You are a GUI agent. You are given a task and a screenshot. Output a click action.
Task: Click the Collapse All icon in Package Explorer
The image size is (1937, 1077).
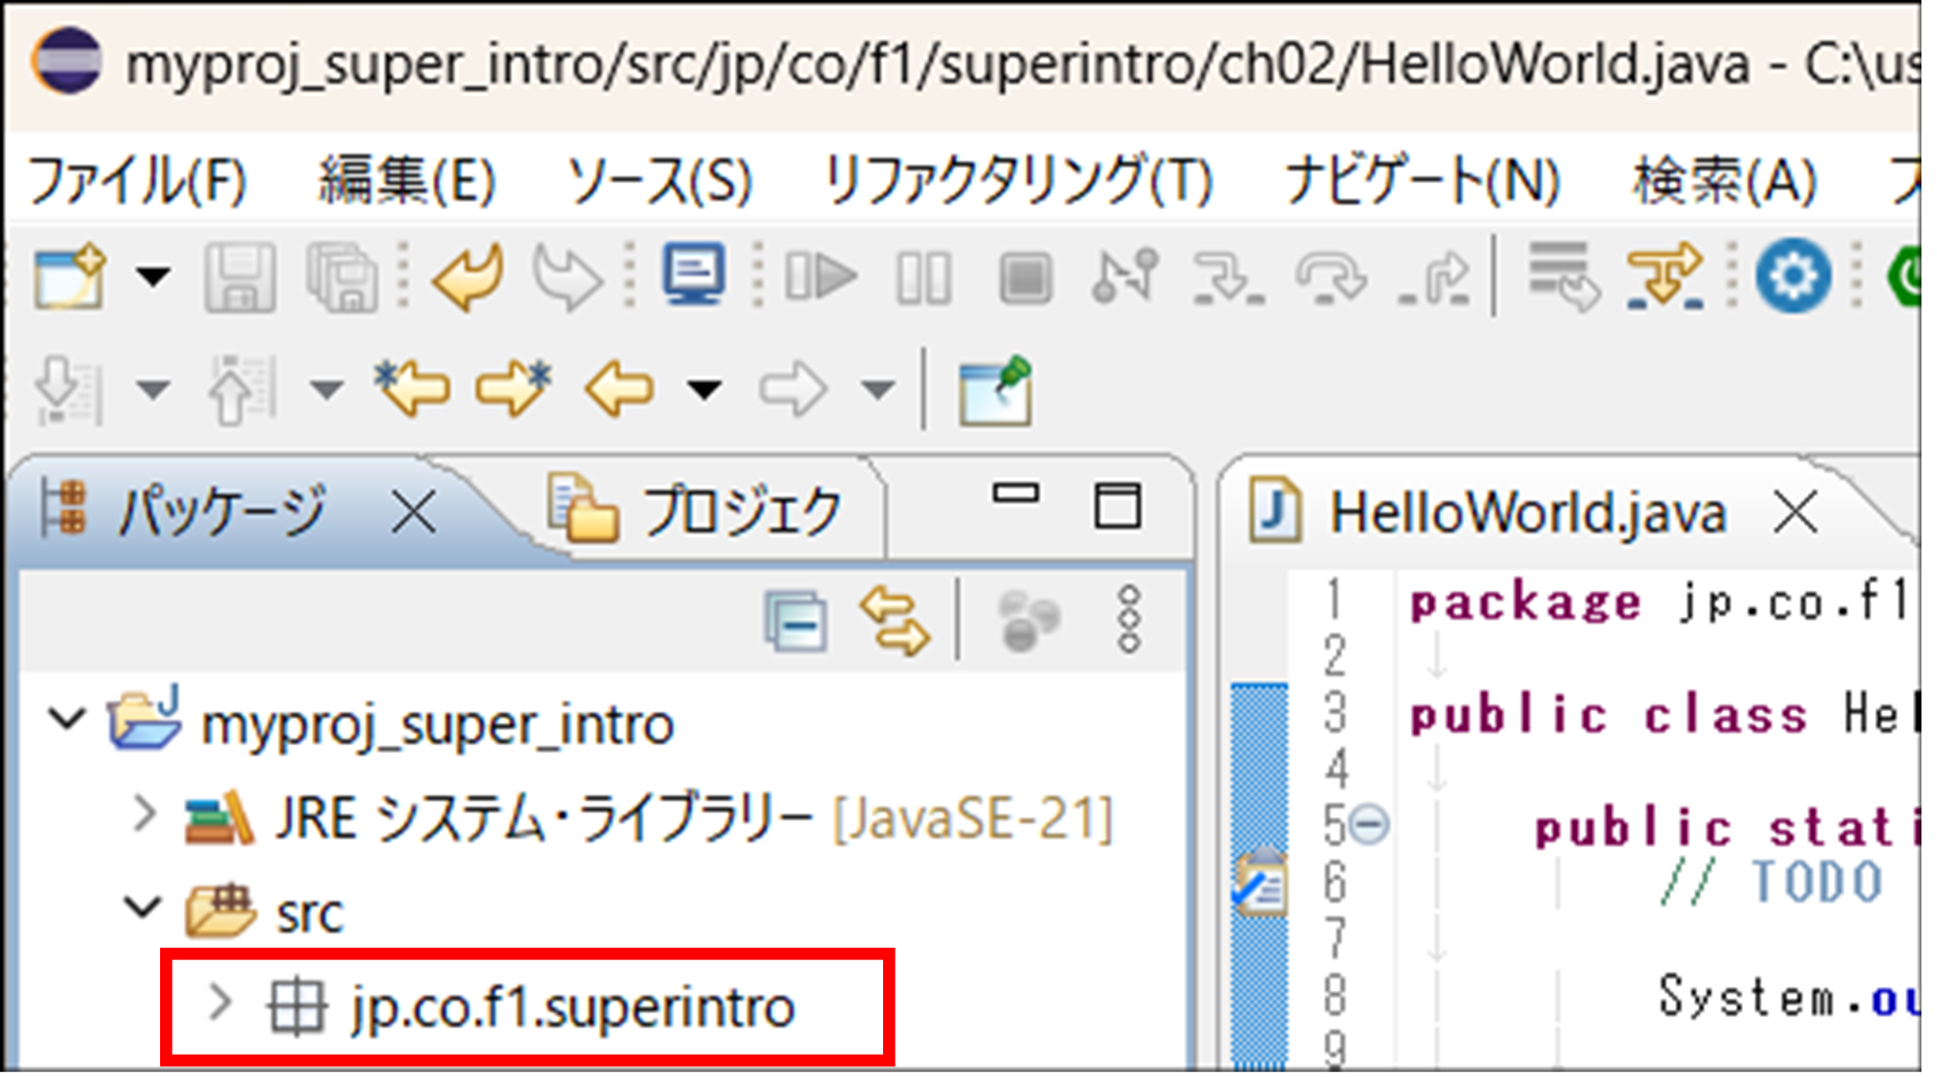coord(796,621)
